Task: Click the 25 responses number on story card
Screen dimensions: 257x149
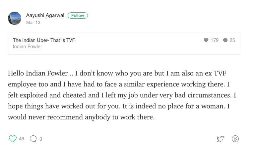Action: pos(232,40)
